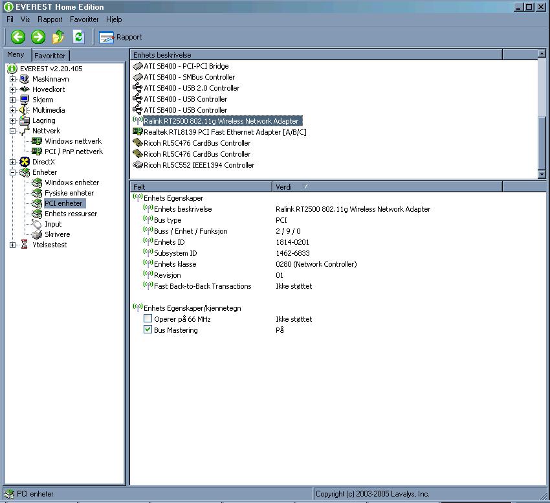Expand the Multimedia tree node
Viewport: 550px width, 503px height.
(13, 110)
